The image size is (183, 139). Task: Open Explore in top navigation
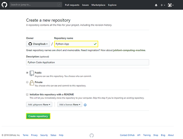(x=112, y=5)
